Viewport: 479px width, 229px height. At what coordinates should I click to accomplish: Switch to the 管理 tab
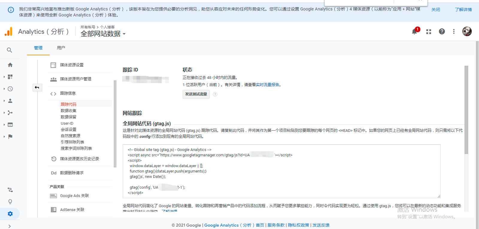pyautogui.click(x=38, y=48)
